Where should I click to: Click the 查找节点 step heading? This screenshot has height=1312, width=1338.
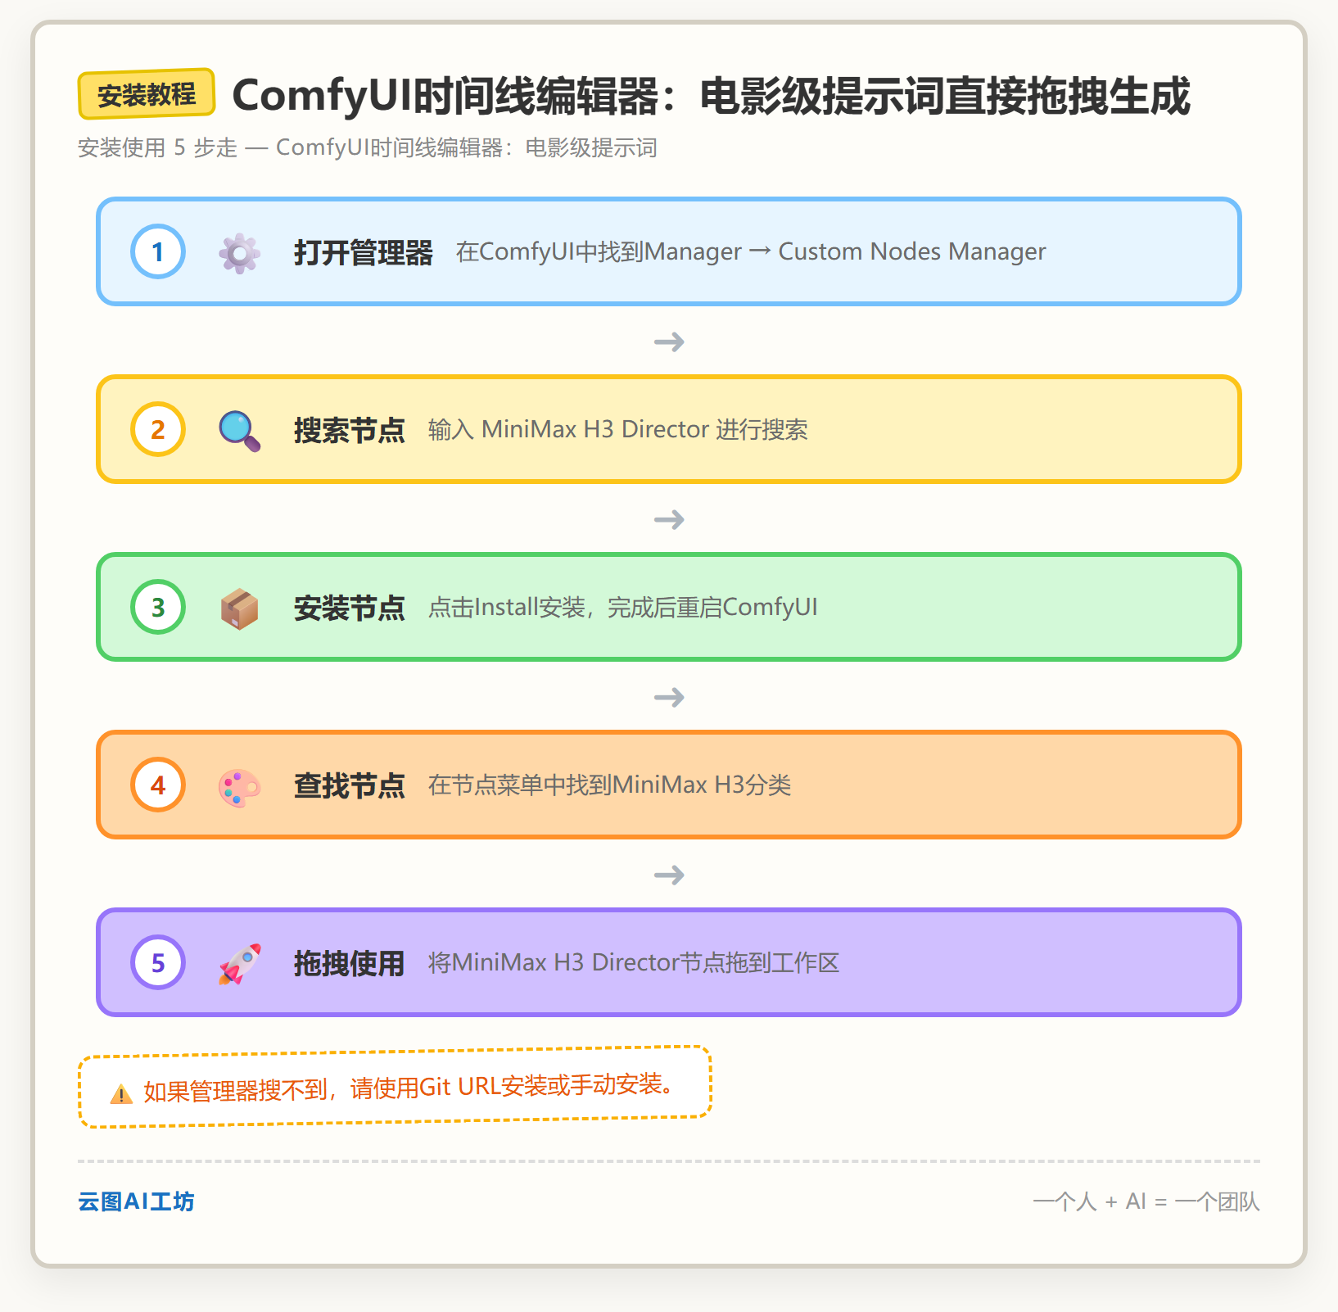[x=350, y=785]
